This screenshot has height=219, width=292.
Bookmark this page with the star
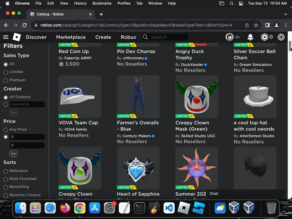coord(256,25)
